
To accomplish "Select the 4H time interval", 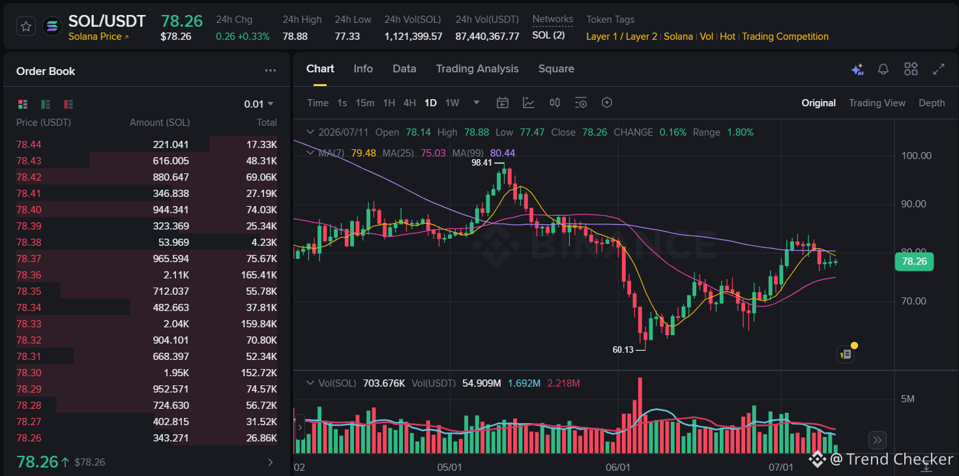I will pos(409,103).
